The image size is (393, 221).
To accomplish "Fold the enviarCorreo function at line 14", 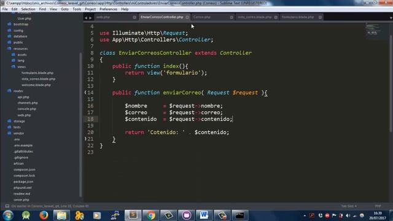I will [85, 93].
